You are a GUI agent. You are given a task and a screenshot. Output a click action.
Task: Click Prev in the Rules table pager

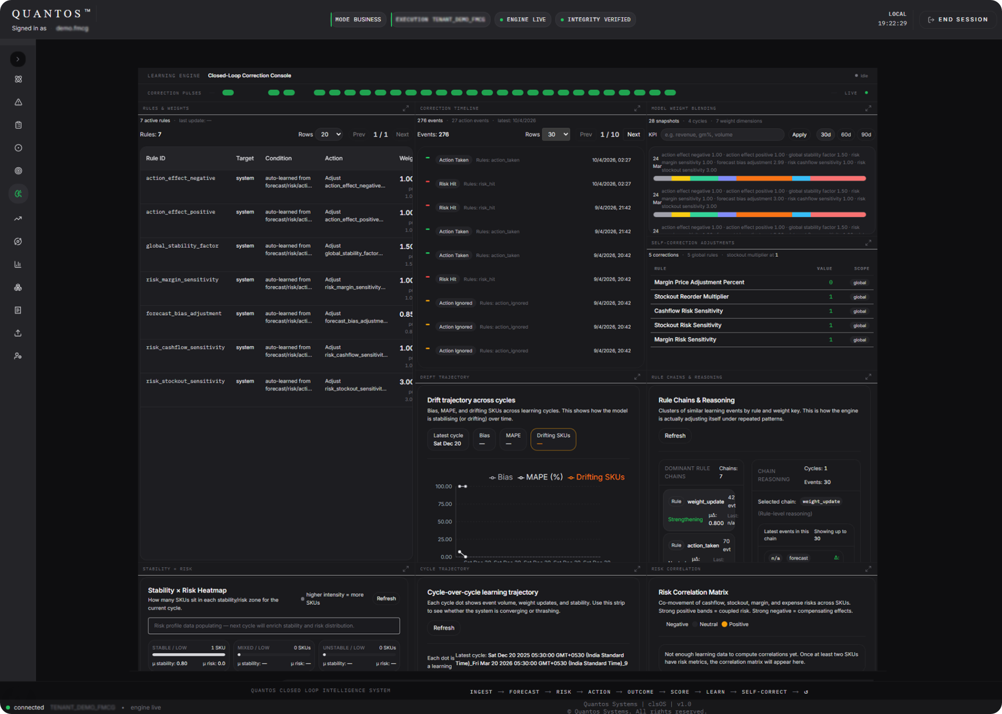click(x=359, y=135)
